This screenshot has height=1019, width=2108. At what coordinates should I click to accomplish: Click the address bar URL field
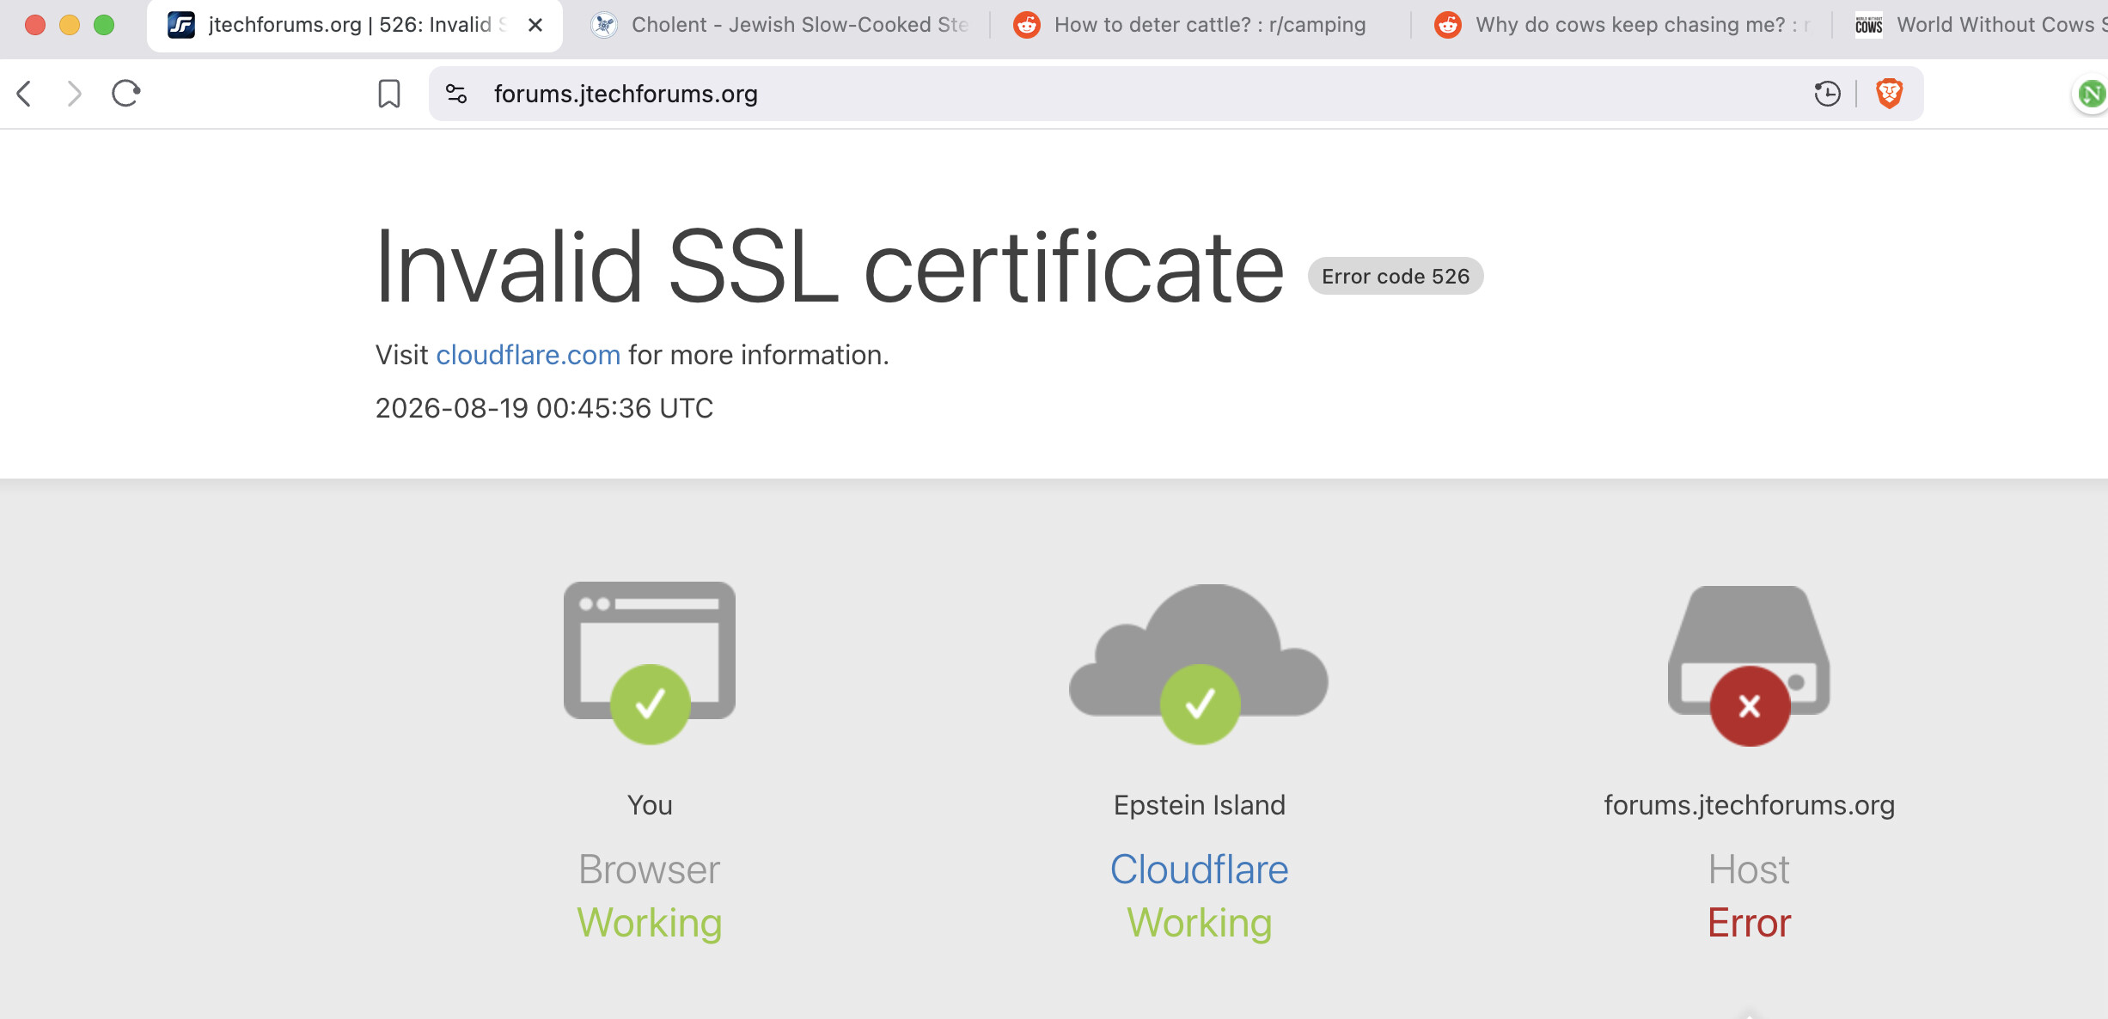1117,94
